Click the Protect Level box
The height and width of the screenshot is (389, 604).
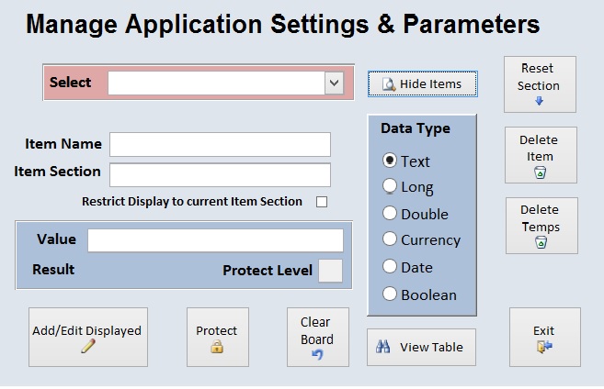[x=330, y=271]
